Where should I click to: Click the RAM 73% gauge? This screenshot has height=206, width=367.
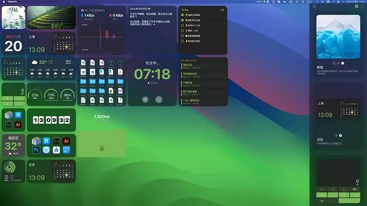pos(51,95)
